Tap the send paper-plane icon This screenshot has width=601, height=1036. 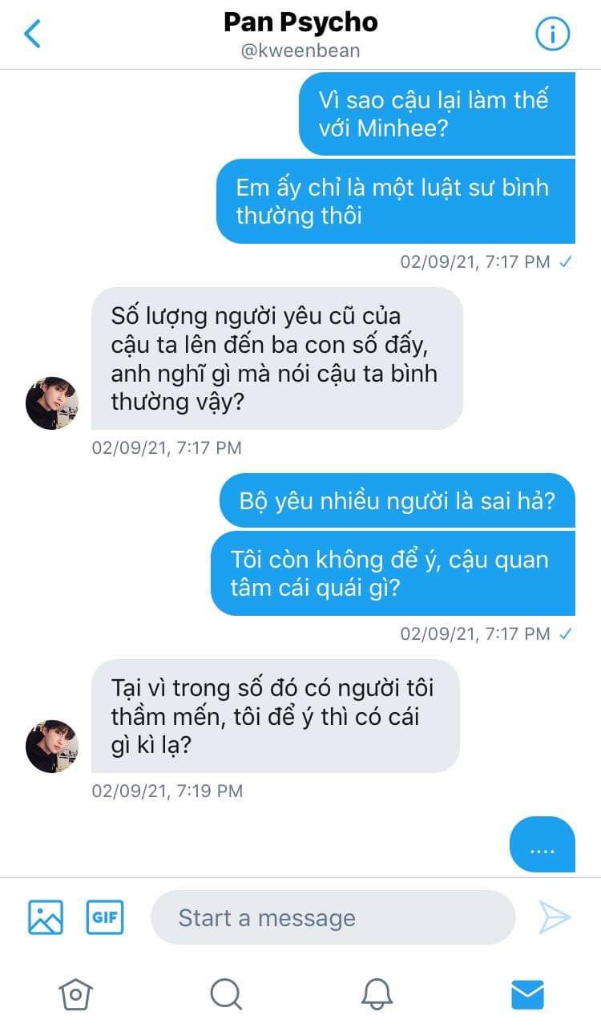click(555, 917)
